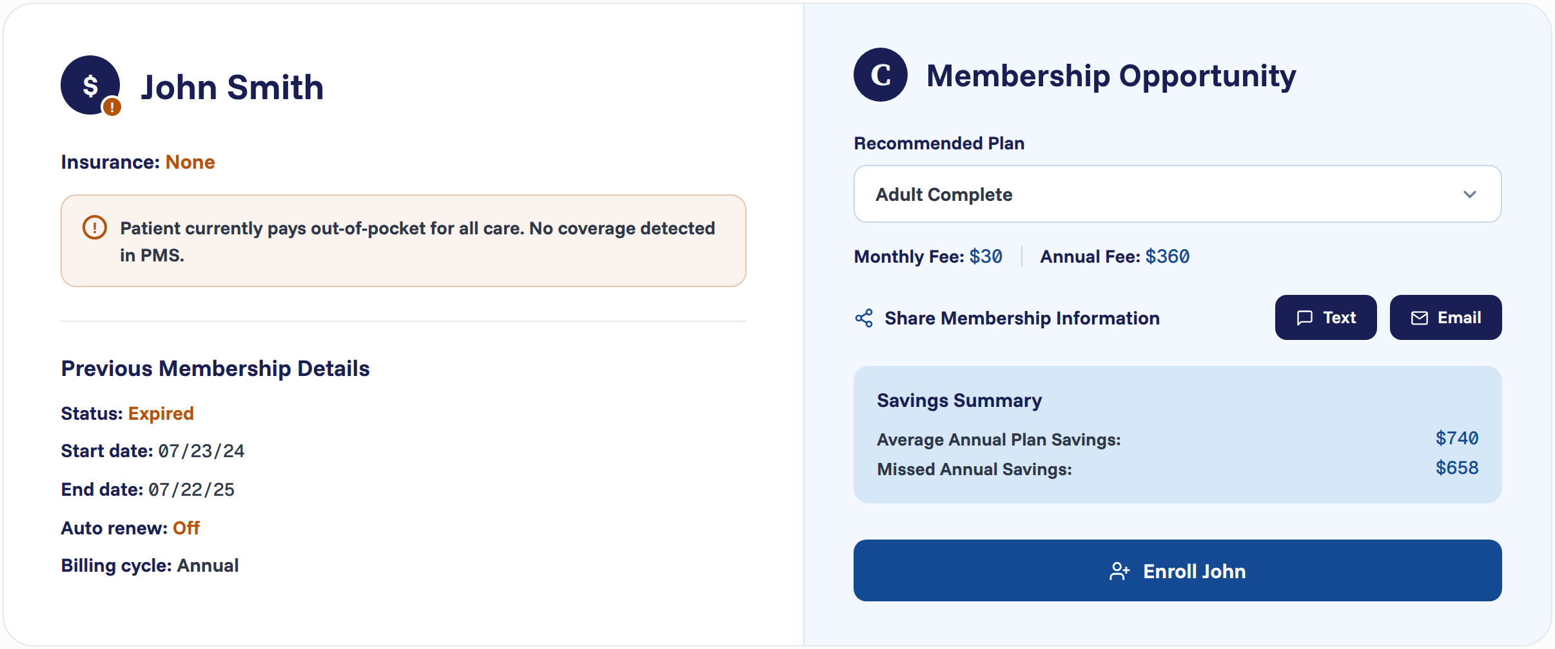Click the orange alert badge on avatar

point(112,107)
